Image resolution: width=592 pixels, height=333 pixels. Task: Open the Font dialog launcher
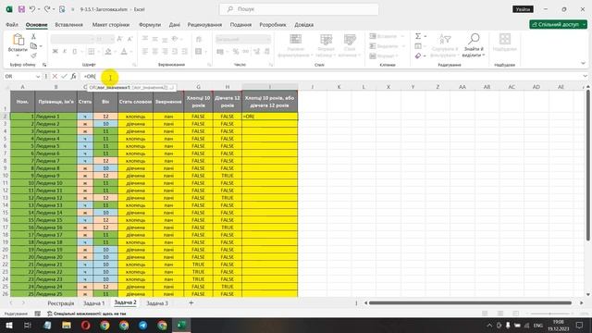pyautogui.click(x=134, y=65)
